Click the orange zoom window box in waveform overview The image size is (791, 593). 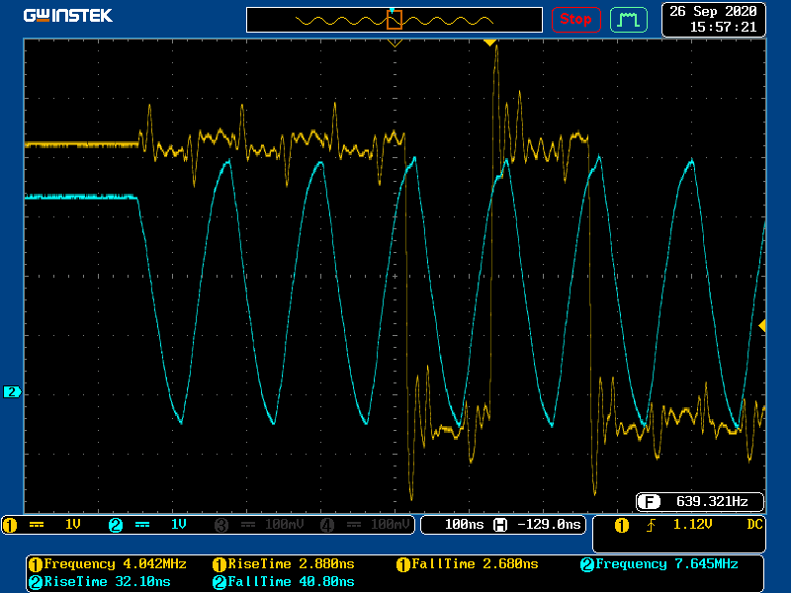tap(394, 19)
